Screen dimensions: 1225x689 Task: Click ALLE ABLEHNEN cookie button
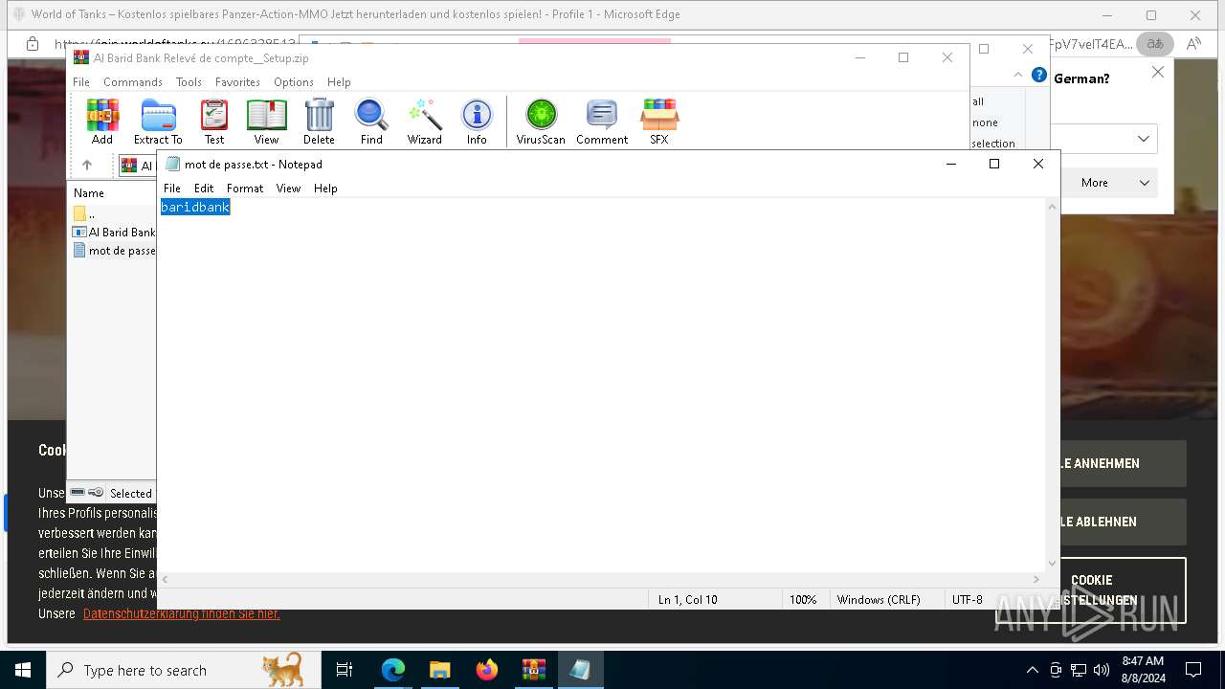coord(1124,522)
